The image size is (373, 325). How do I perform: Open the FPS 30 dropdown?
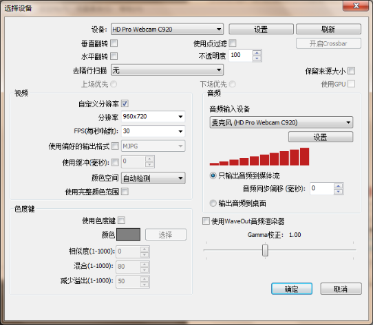coord(153,131)
